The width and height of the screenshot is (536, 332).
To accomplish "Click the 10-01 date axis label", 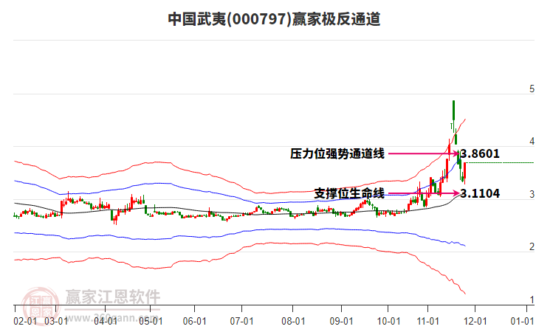I will coord(388,322).
